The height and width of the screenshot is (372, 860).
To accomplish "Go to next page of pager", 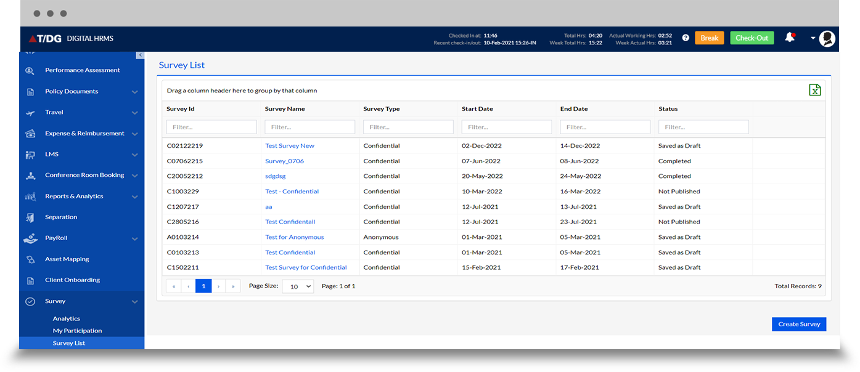I will [219, 286].
